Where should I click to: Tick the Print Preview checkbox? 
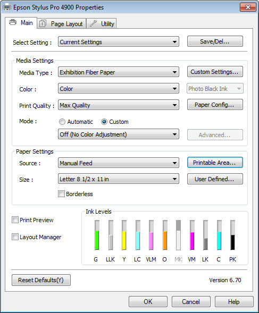[15, 220]
